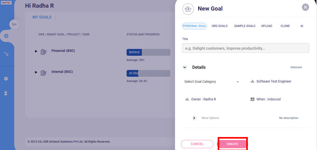Open the hierarchy tree icon in sidebar
The width and height of the screenshot is (317, 150).
(6, 54)
